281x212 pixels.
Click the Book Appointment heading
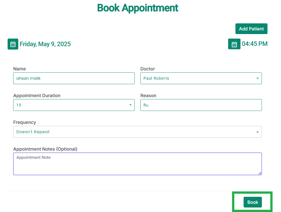[138, 8]
